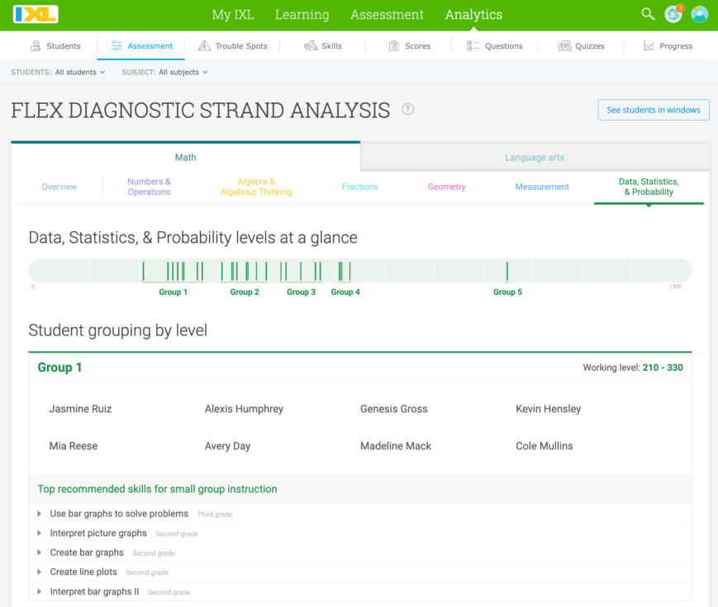Expand the Use bar graphs to solve problems skill

(x=39, y=514)
